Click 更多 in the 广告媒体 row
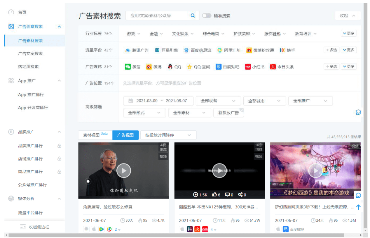Screen dimensions: 370x238 (349, 66)
